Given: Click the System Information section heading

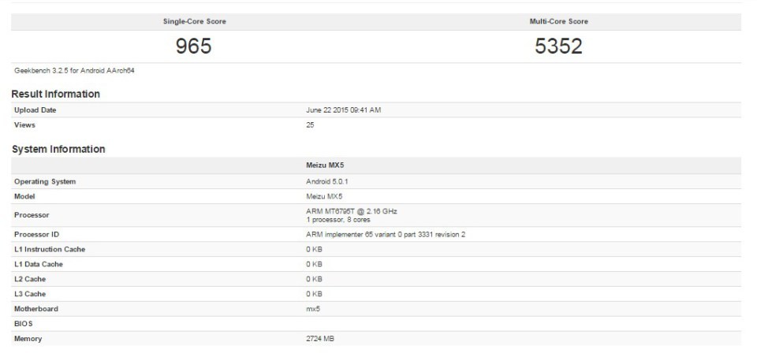Looking at the screenshot, I should point(58,150).
